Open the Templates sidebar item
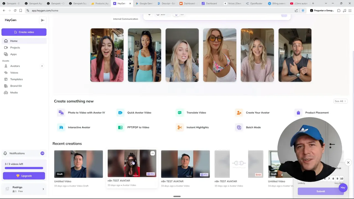The width and height of the screenshot is (354, 199). [16, 79]
